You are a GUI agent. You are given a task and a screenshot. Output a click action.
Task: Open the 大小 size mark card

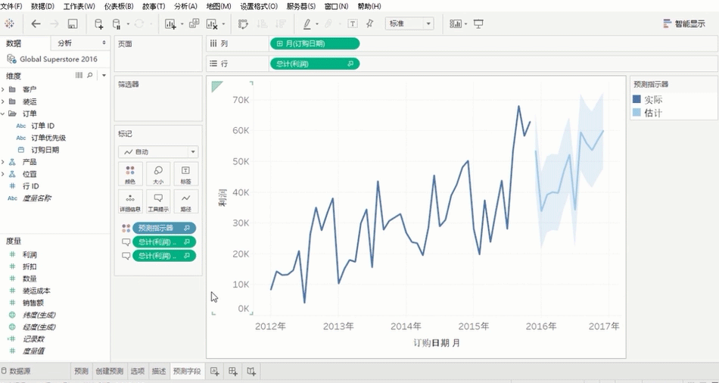click(x=158, y=174)
